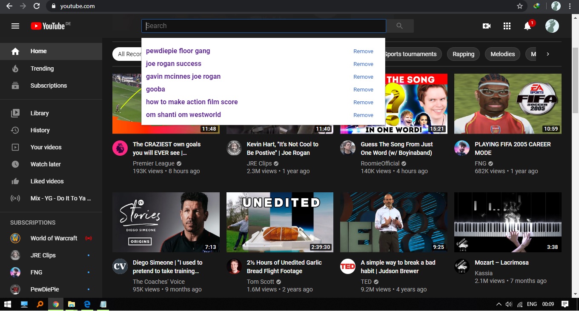Open the Mozart Lacrimosa video thumbnail
This screenshot has width=579, height=311.
pos(507,222)
